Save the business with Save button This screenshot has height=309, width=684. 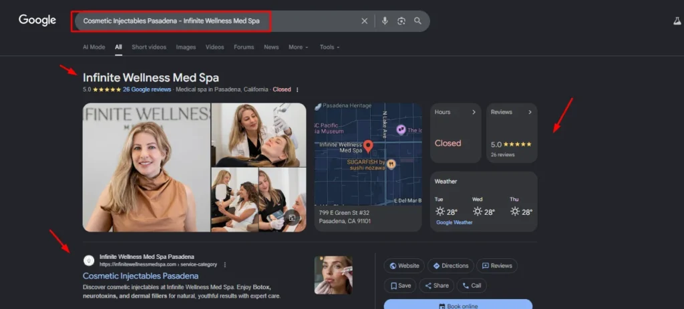click(401, 286)
